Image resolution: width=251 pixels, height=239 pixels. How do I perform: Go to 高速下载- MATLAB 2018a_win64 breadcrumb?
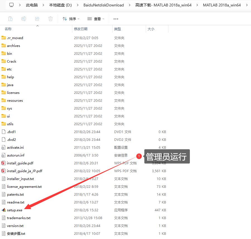(x=163, y=5)
